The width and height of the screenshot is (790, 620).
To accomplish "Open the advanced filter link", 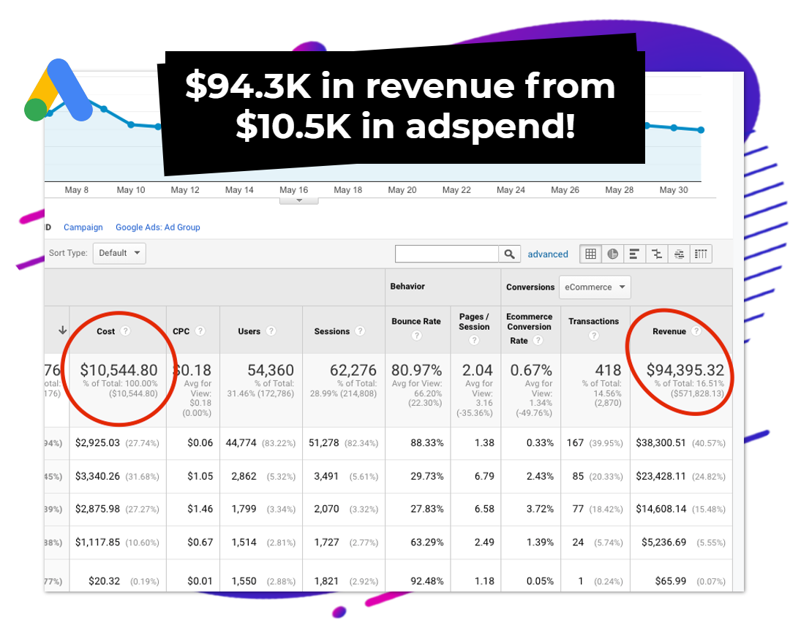I will pos(548,254).
